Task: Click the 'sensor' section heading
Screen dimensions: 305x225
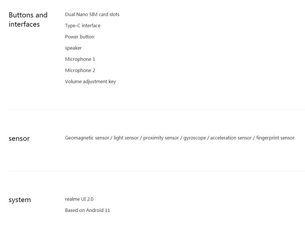Action: pos(19,138)
